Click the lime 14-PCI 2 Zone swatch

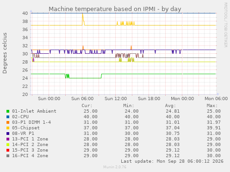pos(8,145)
